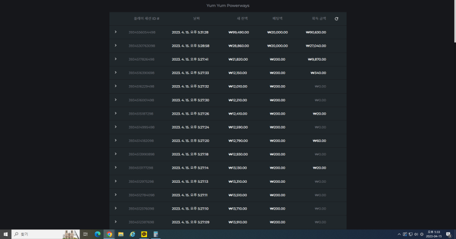The width and height of the screenshot is (456, 239).
Task: Expand session row 3934515187298
Action: coord(115,113)
